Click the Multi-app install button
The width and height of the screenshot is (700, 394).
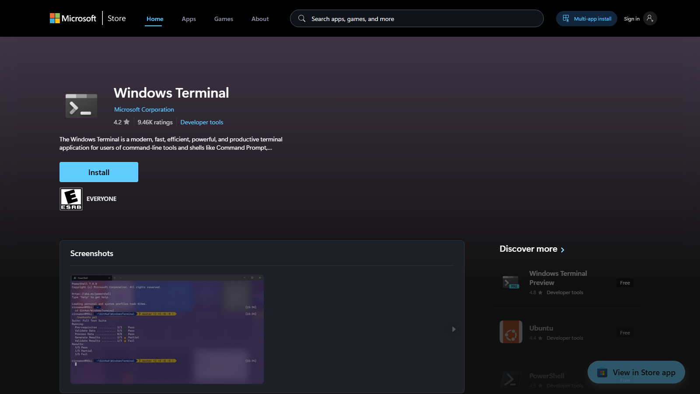pyautogui.click(x=586, y=18)
